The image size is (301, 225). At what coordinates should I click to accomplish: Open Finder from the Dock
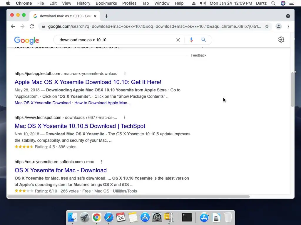coord(73,217)
